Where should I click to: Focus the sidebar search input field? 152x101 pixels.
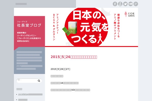29,81
